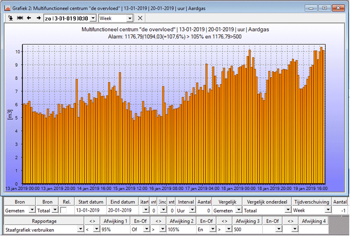
Task: Click the y-axis value 10
Action: coord(18,52)
